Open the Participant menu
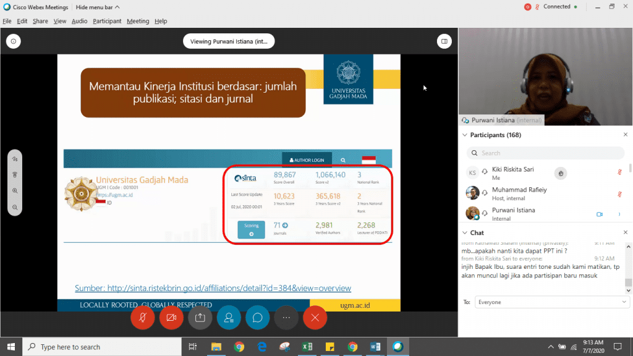Viewport: 633px width, 356px height. coord(107,21)
